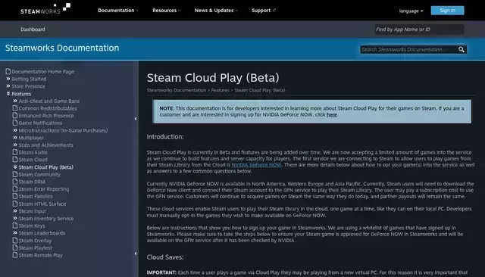This screenshot has height=277, width=485.
Task: Open Steam DRM documentation page
Action: click(32, 182)
